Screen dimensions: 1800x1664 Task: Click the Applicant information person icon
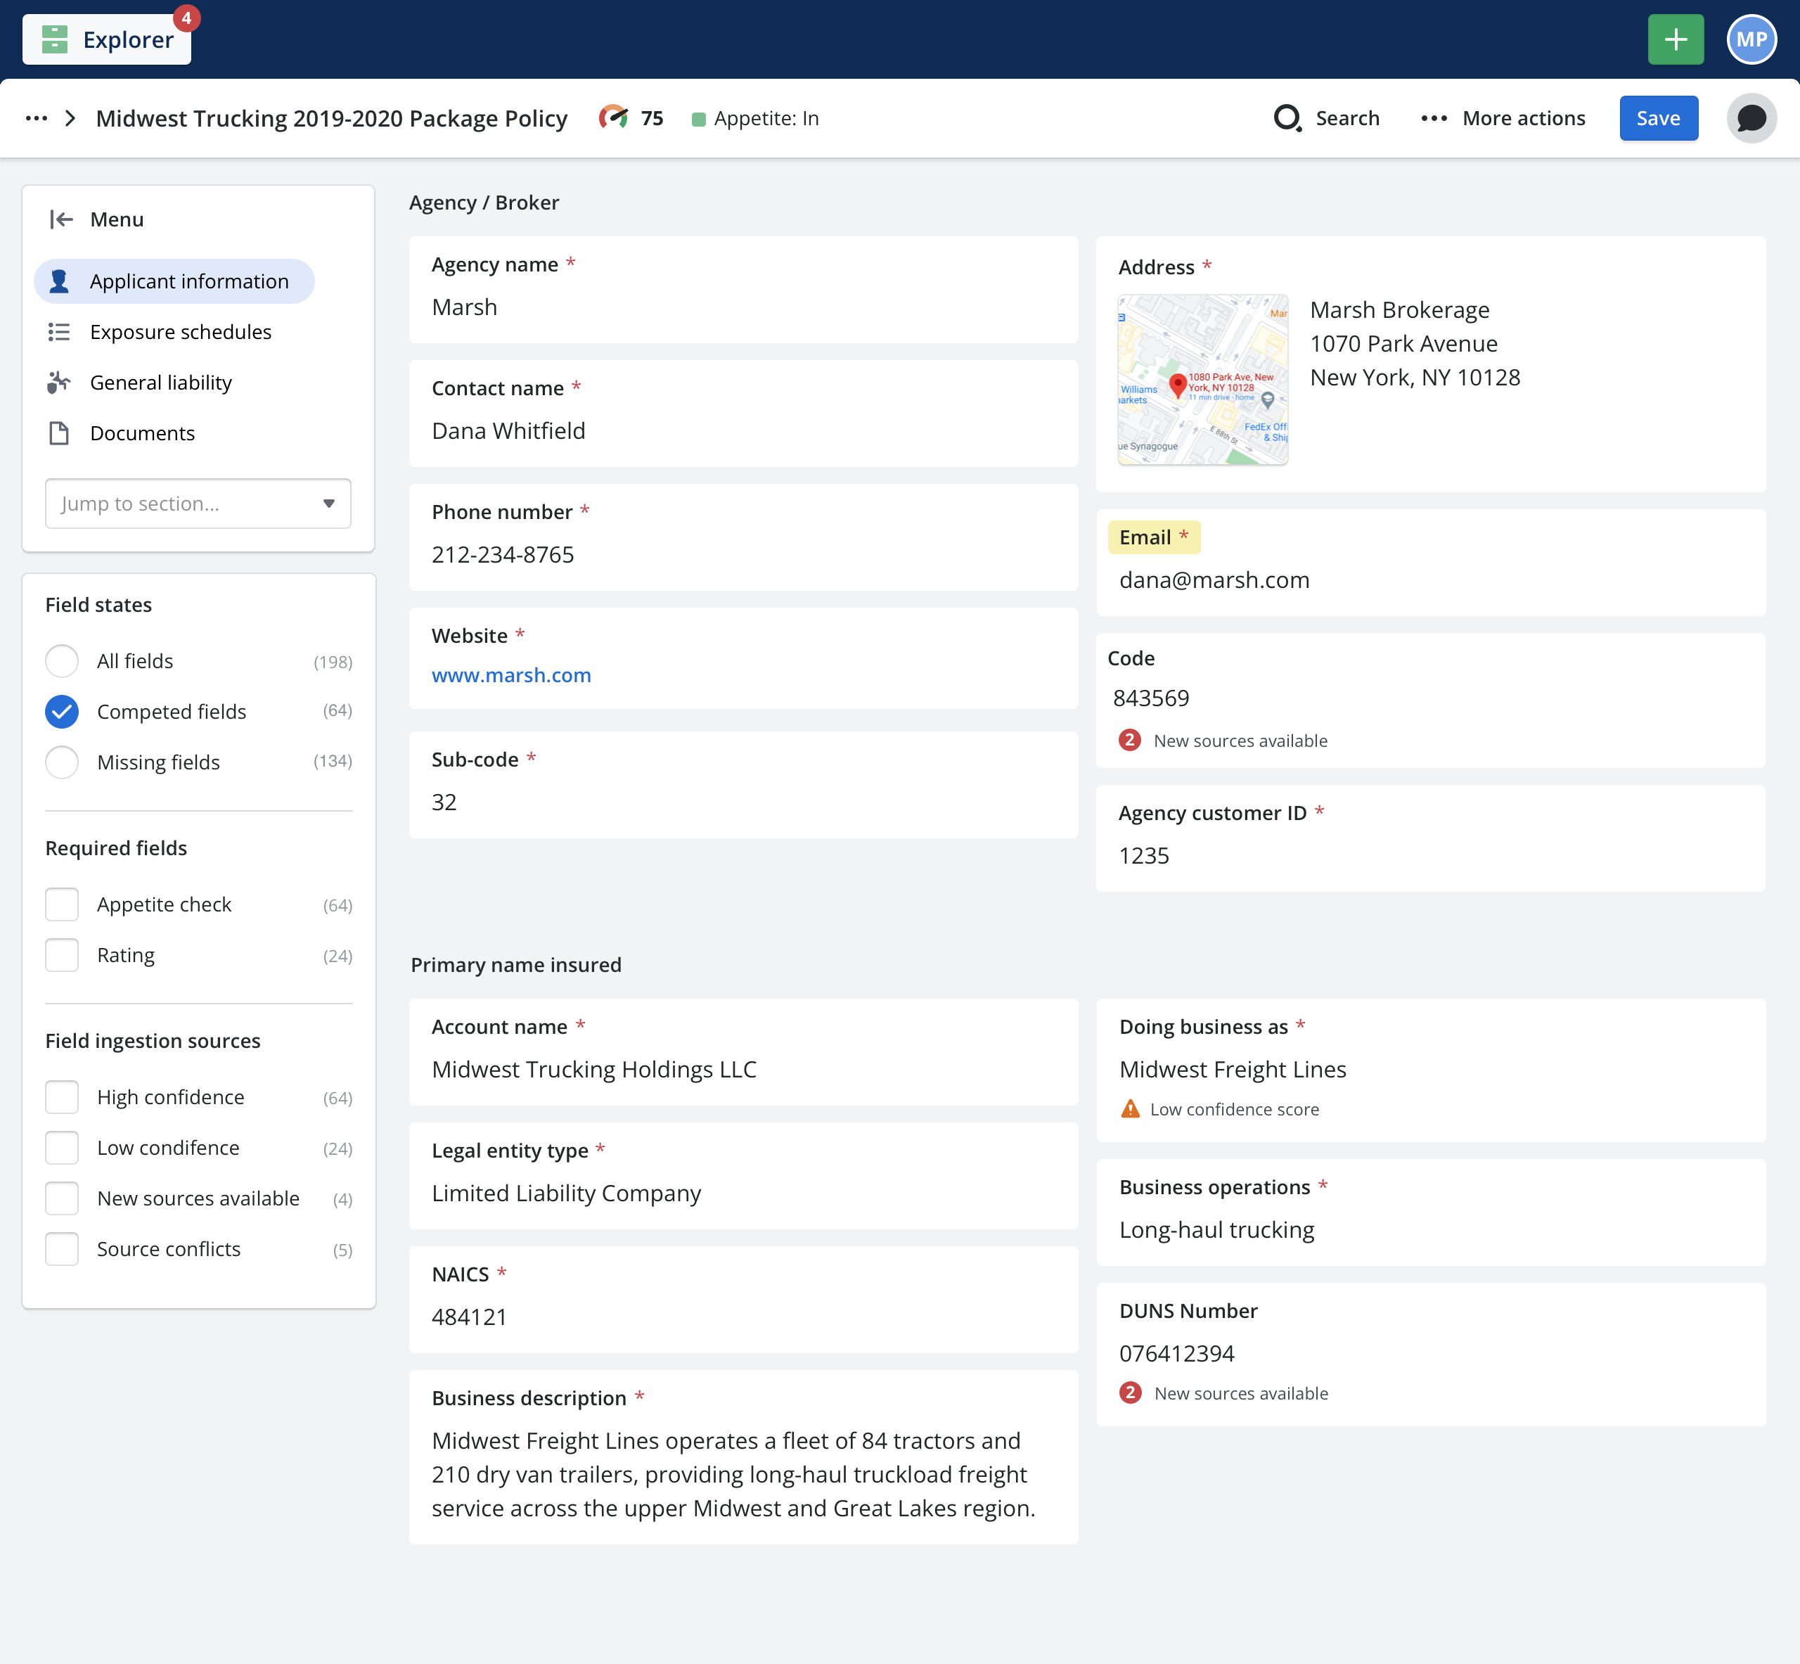59,281
